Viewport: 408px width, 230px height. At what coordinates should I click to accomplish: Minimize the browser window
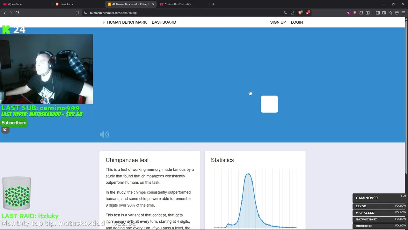coord(383,4)
